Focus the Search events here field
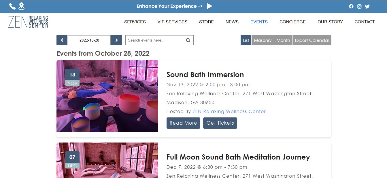Image resolution: width=387 pixels, height=178 pixels. pos(159,40)
